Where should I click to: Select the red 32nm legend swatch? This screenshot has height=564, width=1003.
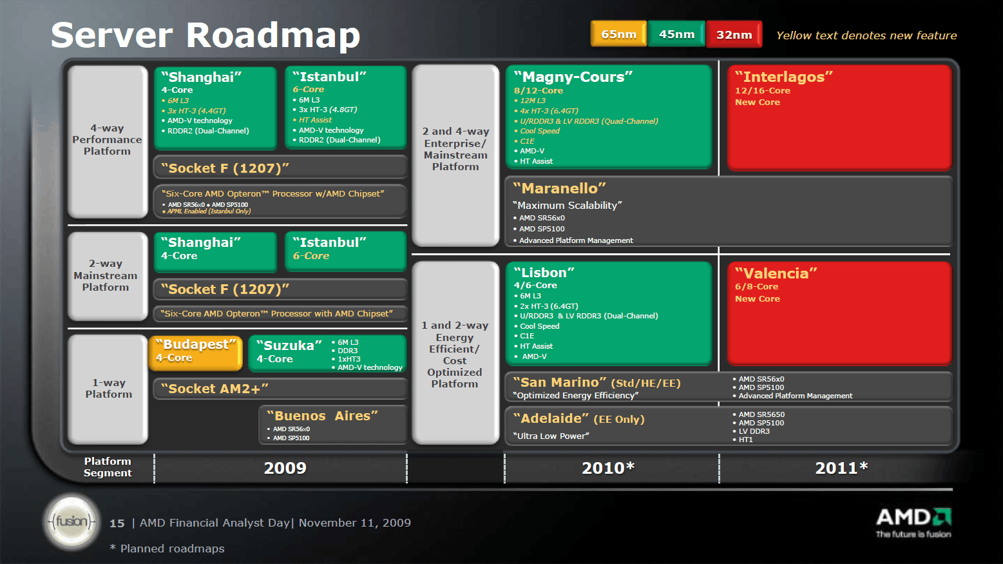click(x=734, y=34)
